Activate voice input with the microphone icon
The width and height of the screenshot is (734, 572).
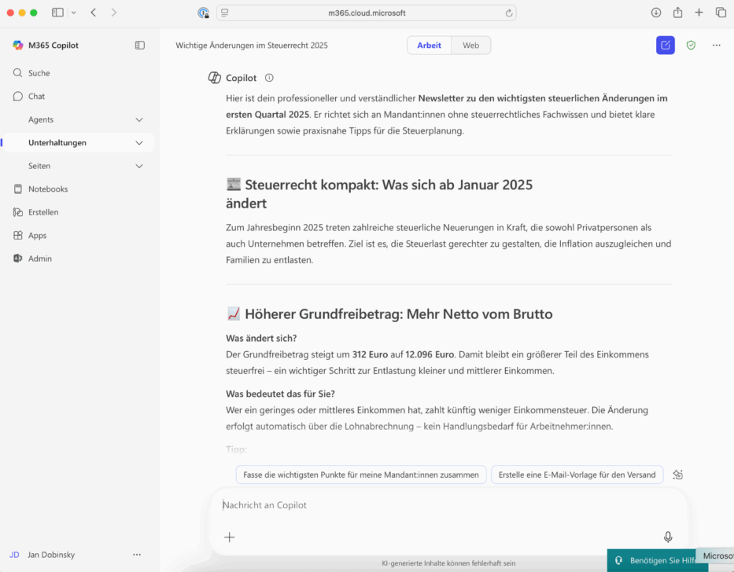click(x=667, y=537)
